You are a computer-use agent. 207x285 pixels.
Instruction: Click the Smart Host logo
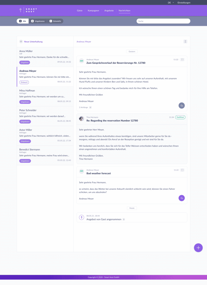click(28, 11)
